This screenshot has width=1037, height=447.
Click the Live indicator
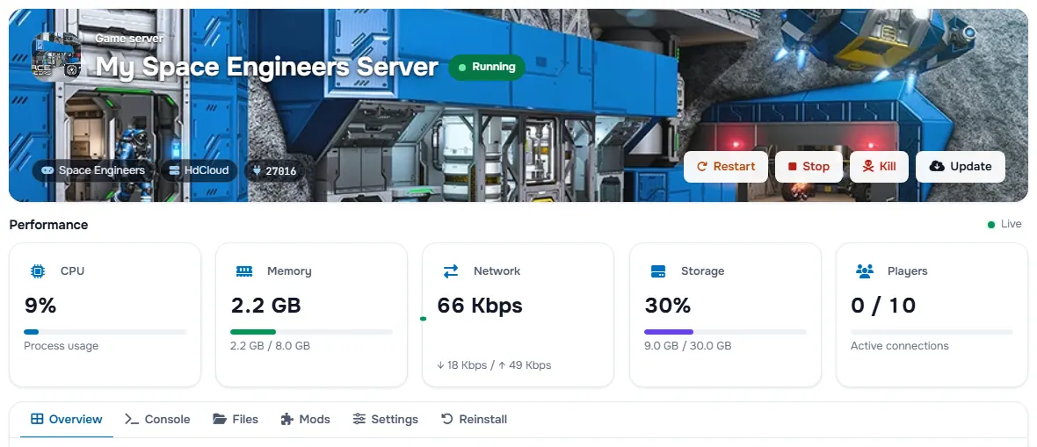(x=1004, y=224)
